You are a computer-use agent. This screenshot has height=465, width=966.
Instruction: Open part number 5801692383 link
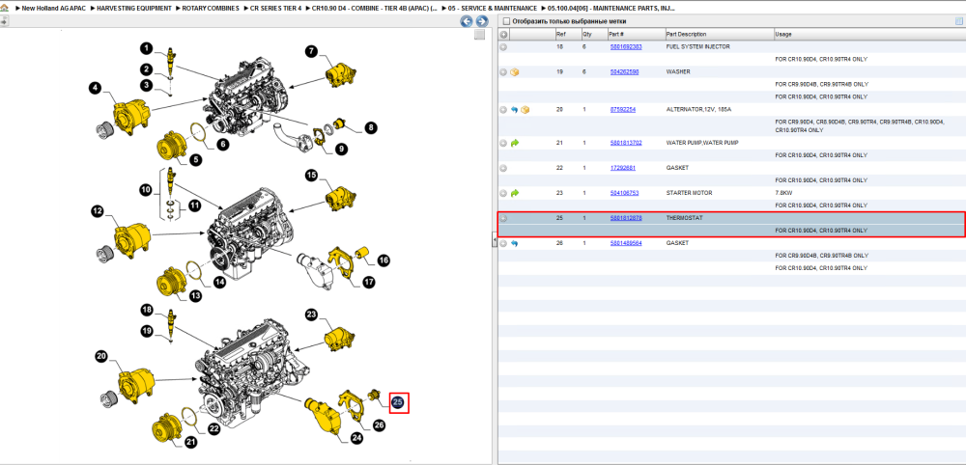click(x=625, y=46)
